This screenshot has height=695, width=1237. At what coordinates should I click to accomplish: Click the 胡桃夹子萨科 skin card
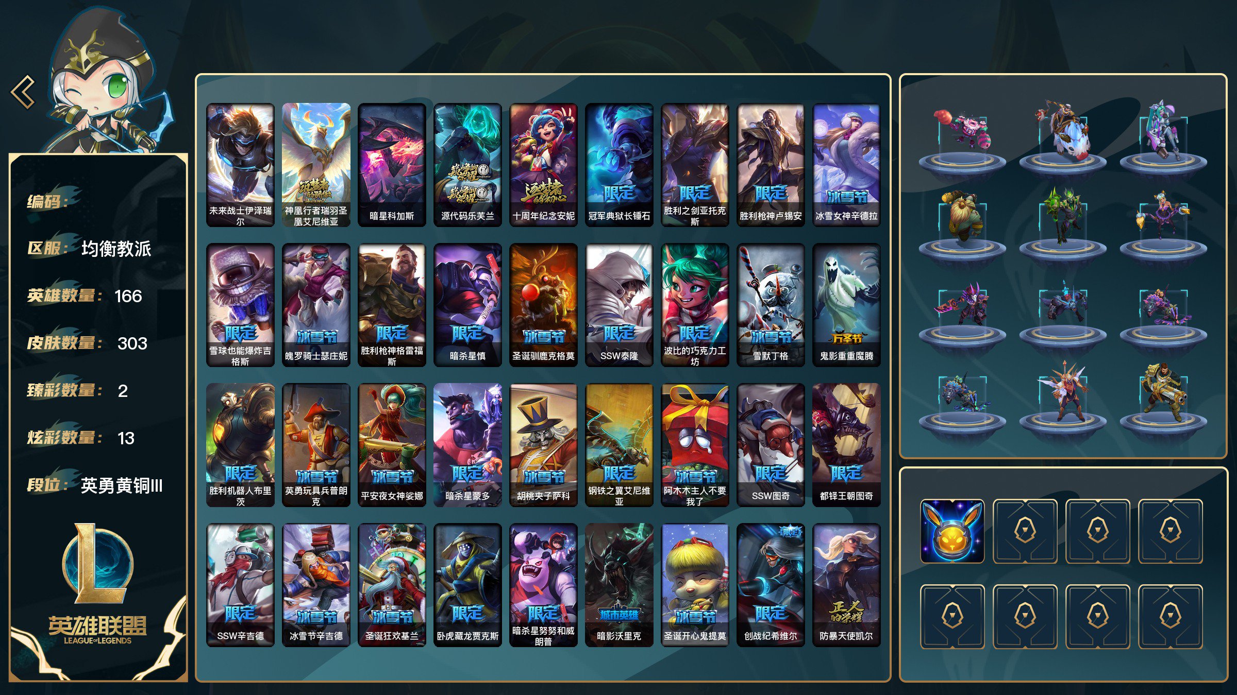pyautogui.click(x=543, y=445)
